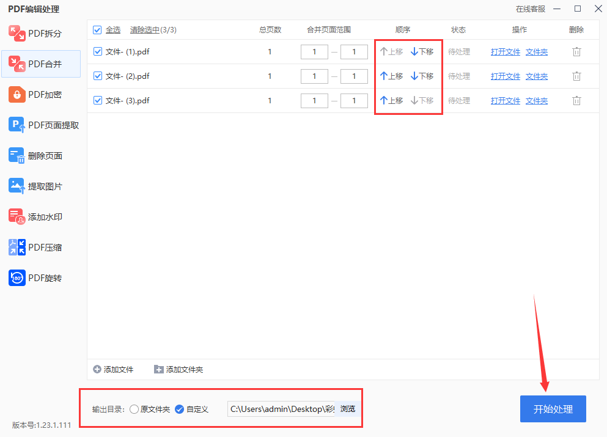Open the PDF页面提取 icon
This screenshot has width=607, height=437.
pos(17,125)
